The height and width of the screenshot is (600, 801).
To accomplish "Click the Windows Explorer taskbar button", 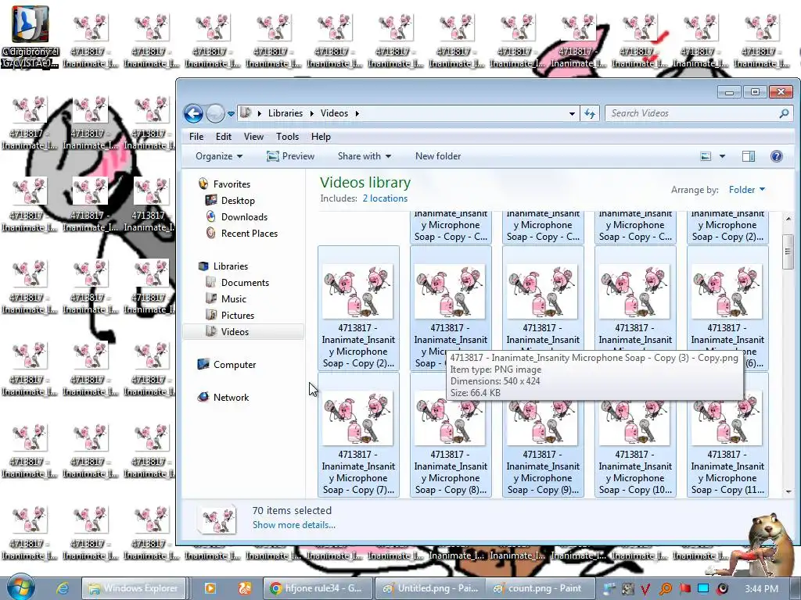I will coord(133,588).
